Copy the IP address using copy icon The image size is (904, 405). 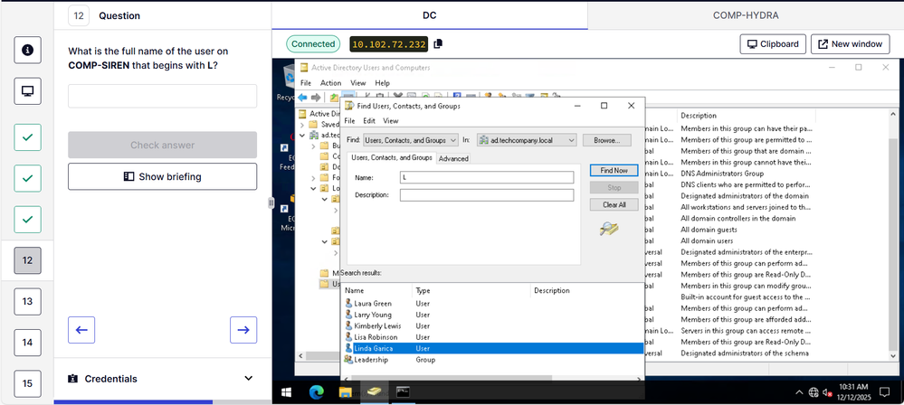(x=438, y=43)
